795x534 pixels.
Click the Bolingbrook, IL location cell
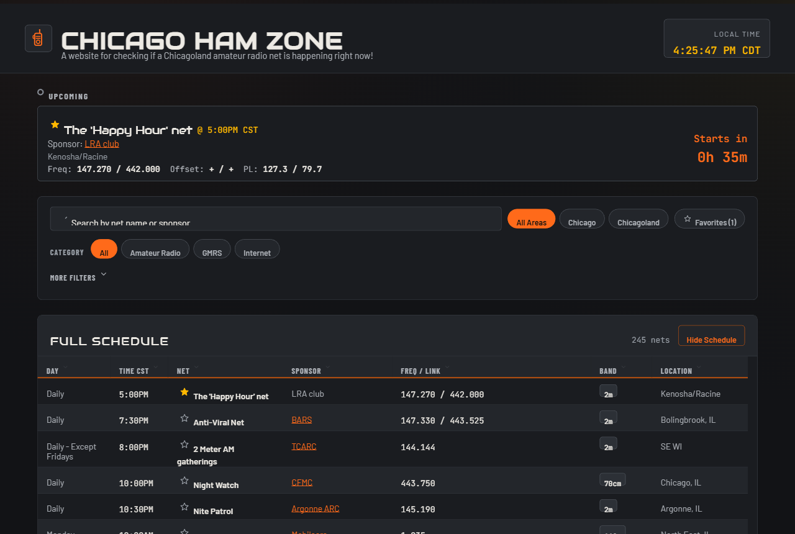click(x=688, y=420)
